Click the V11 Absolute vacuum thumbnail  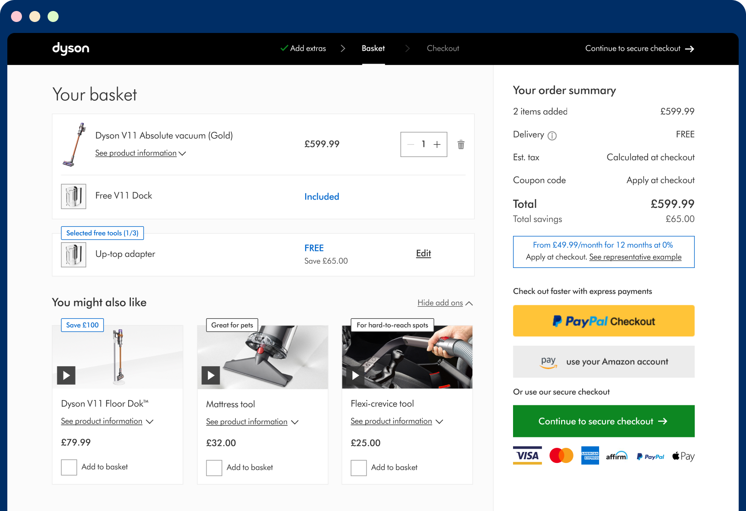[74, 145]
